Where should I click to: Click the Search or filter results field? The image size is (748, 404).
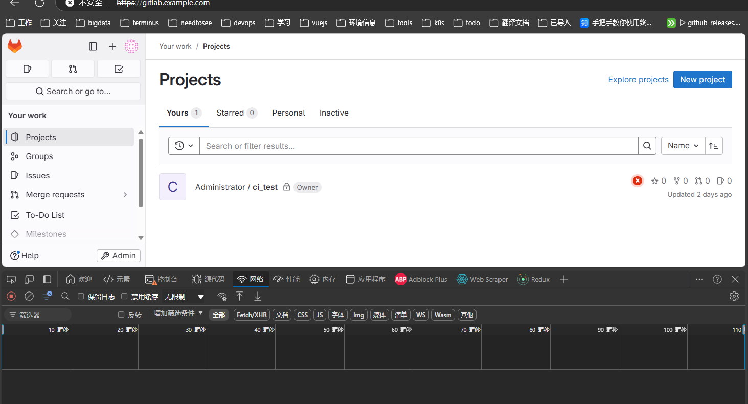(419, 146)
